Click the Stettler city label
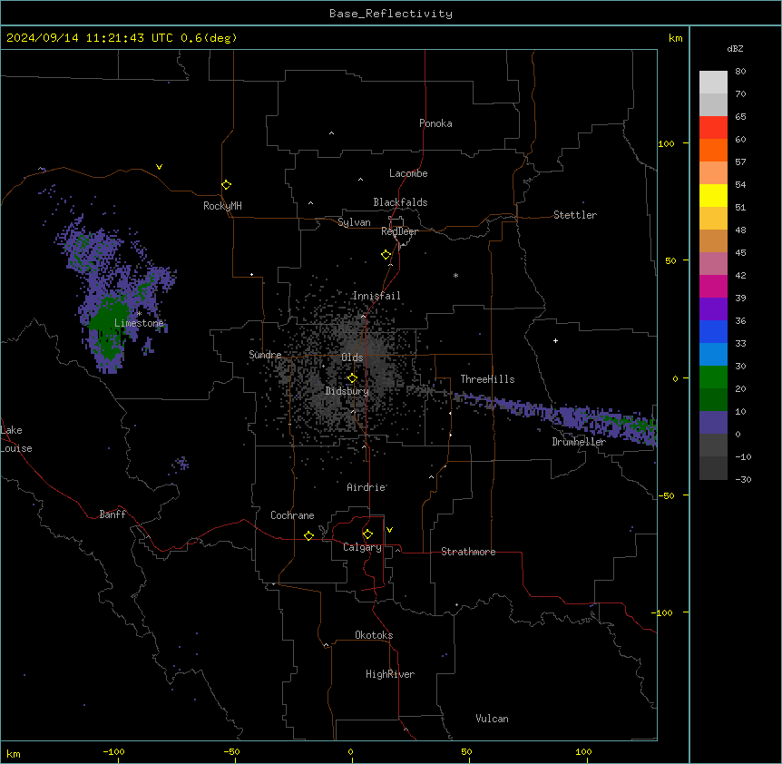The image size is (782, 764). (x=575, y=215)
